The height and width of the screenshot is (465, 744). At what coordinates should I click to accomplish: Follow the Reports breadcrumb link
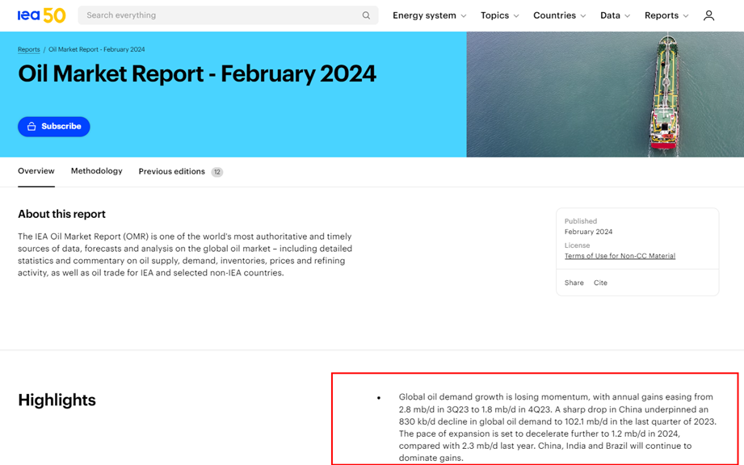pyautogui.click(x=28, y=49)
